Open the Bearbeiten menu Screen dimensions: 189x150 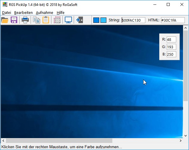tap(23, 13)
